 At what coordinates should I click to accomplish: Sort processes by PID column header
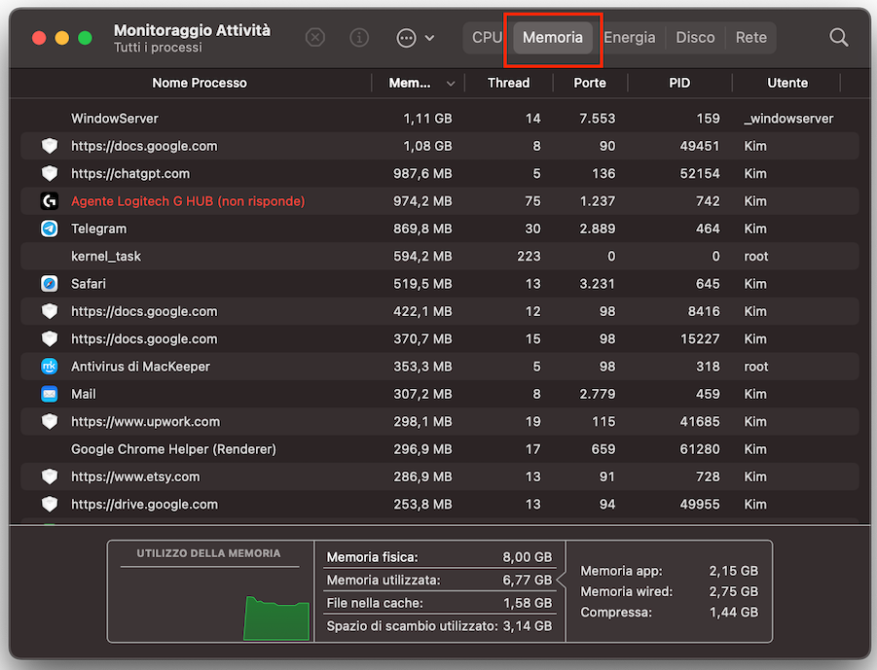pyautogui.click(x=679, y=83)
